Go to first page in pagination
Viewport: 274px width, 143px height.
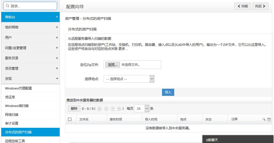click(x=100, y=109)
